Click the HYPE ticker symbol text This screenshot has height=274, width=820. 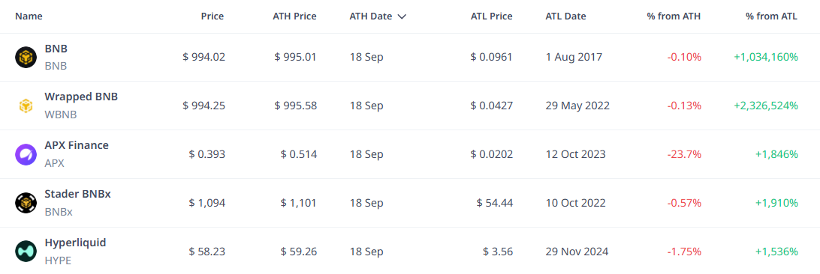pyautogui.click(x=58, y=261)
